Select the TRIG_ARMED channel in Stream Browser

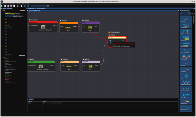click(8, 27)
